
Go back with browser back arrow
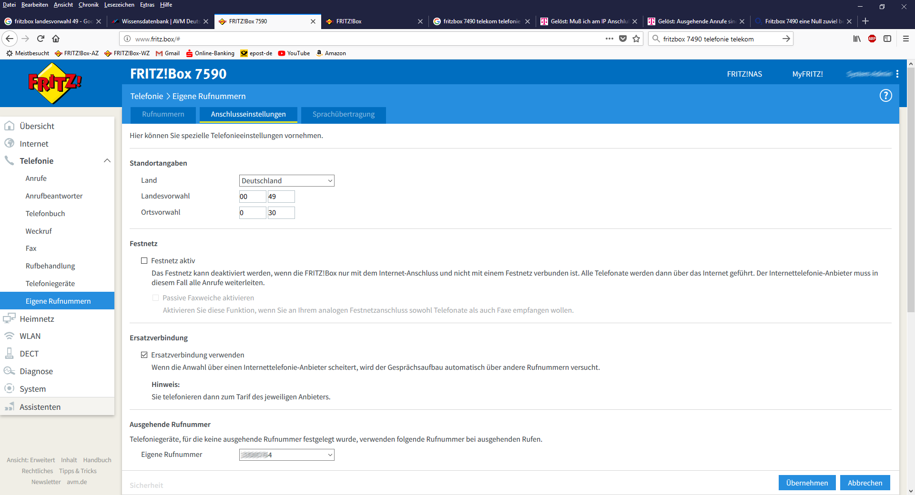[x=10, y=39]
